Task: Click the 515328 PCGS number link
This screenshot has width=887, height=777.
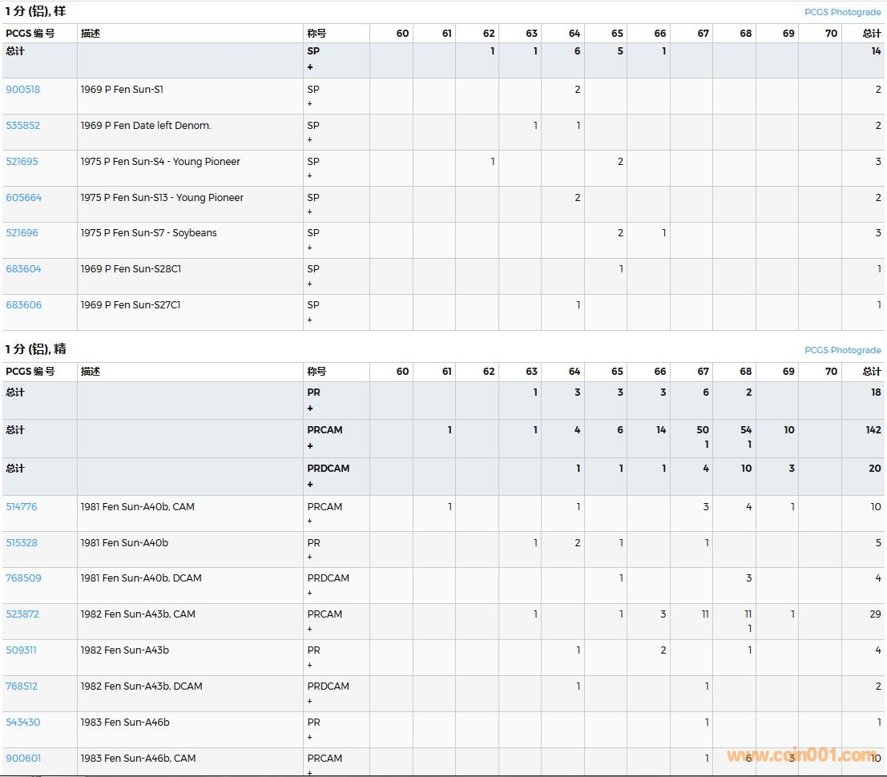Action: 22,543
